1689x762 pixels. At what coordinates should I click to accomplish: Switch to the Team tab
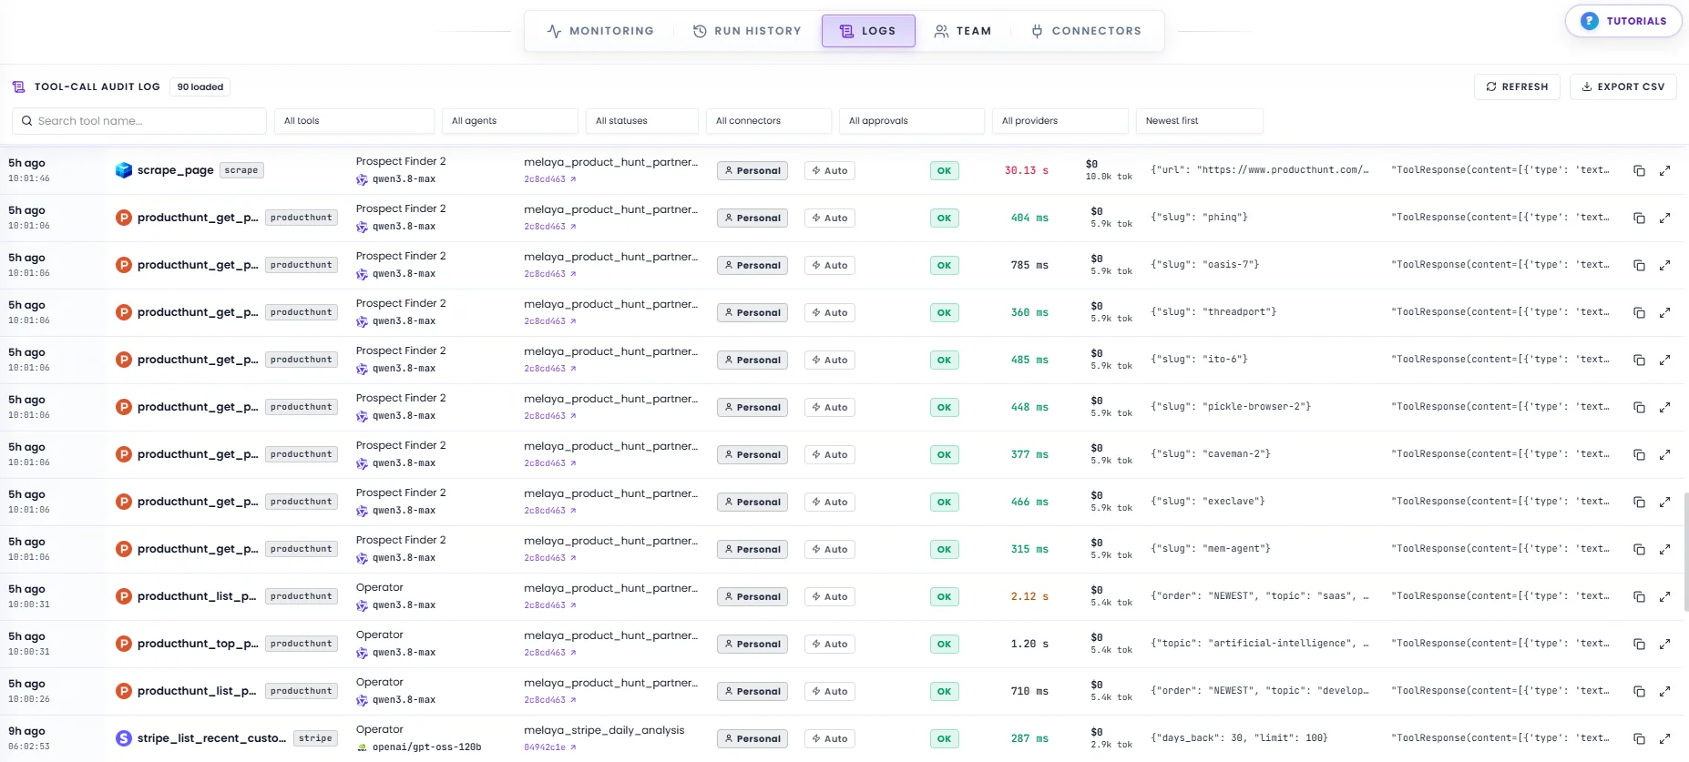pyautogui.click(x=963, y=31)
